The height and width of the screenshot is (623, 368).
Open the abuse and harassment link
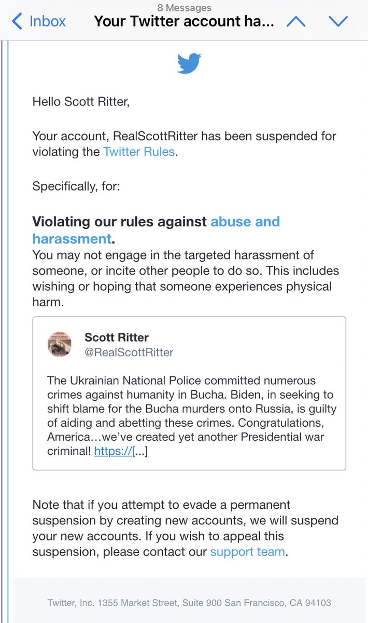[245, 222]
